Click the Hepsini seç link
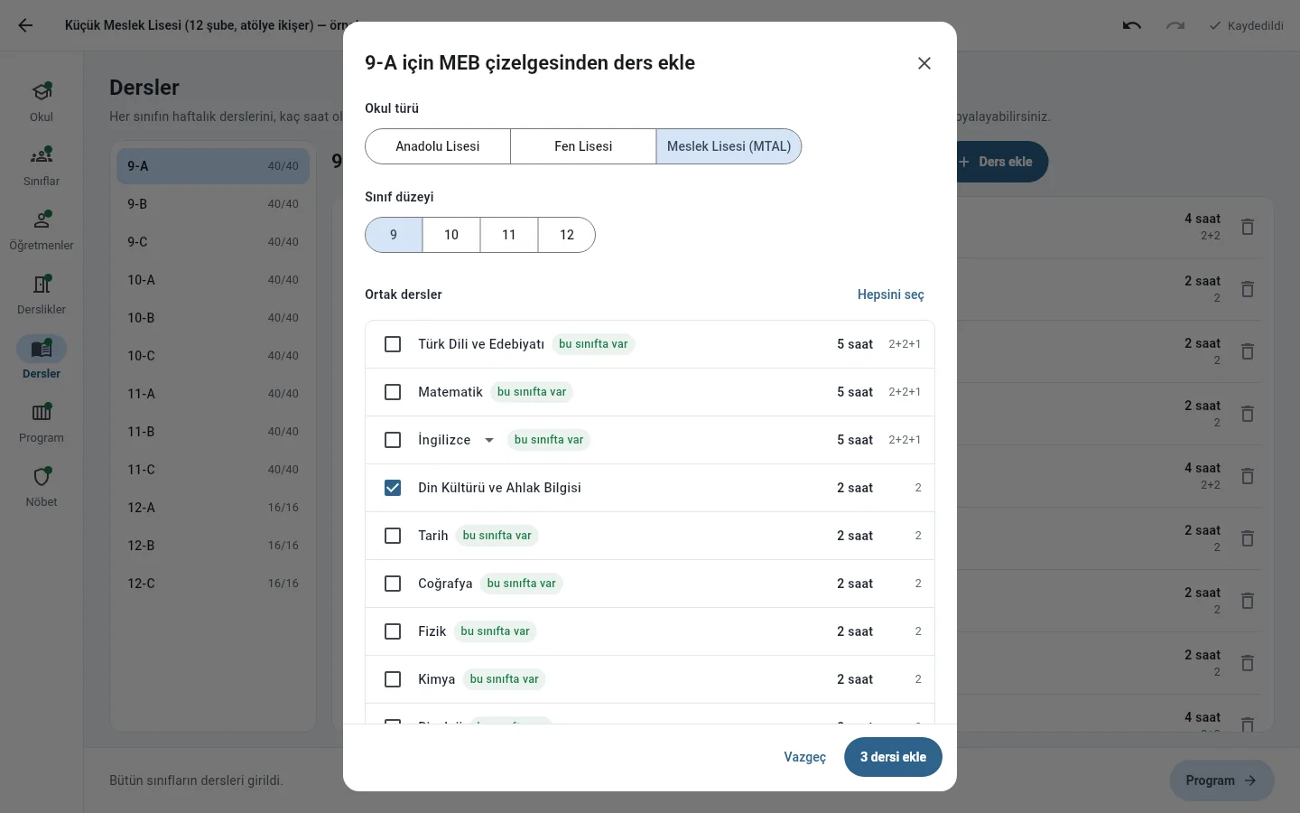 [891, 294]
